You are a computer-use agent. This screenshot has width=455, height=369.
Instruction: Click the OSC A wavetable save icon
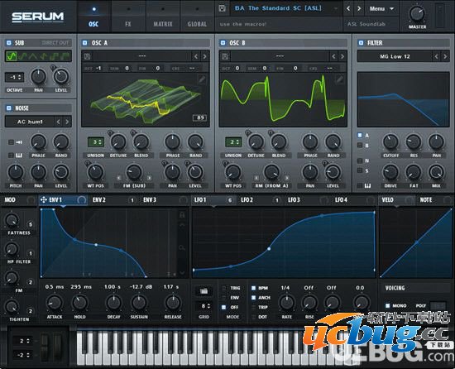click(x=87, y=56)
